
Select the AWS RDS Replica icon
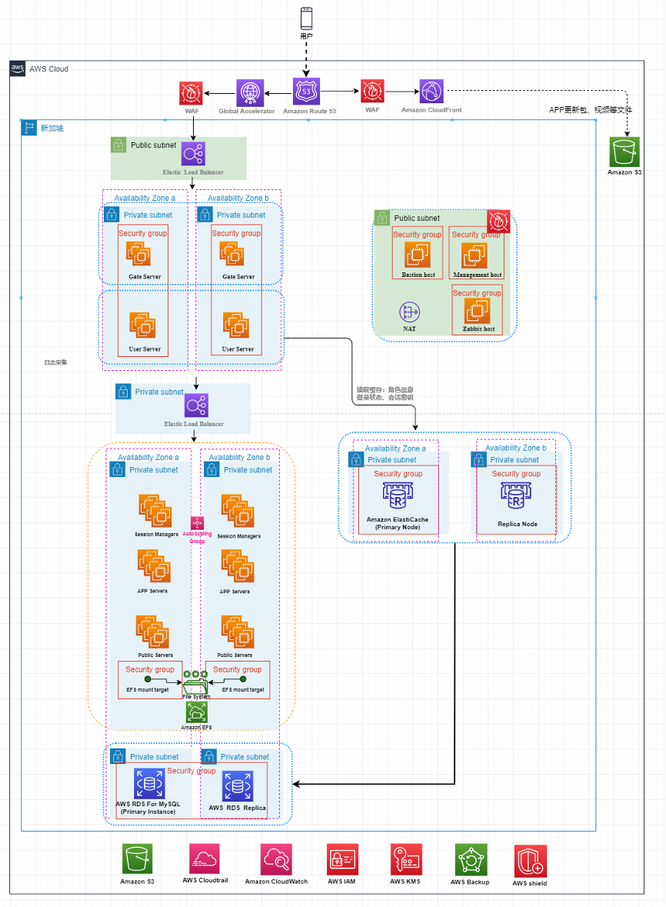(x=237, y=786)
